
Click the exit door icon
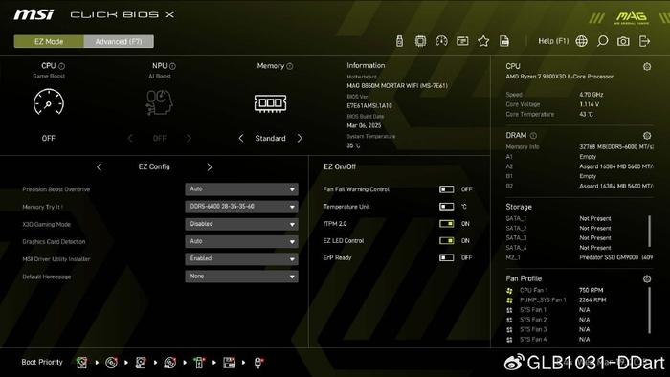tap(644, 41)
